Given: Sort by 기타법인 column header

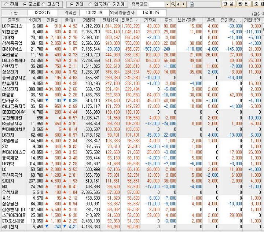Looking at the screenshot, I should pos(252,20).
